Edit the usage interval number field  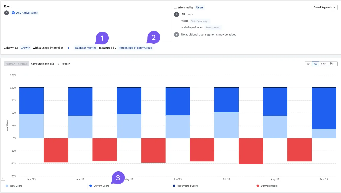[x=68, y=48]
